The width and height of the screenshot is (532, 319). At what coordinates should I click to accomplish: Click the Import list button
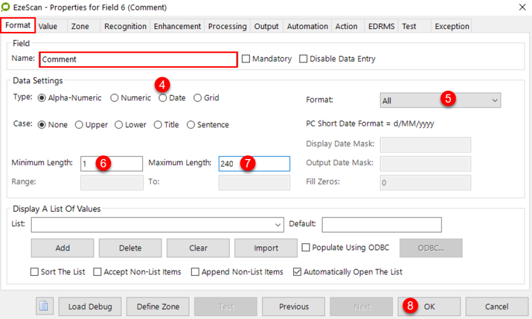266,248
